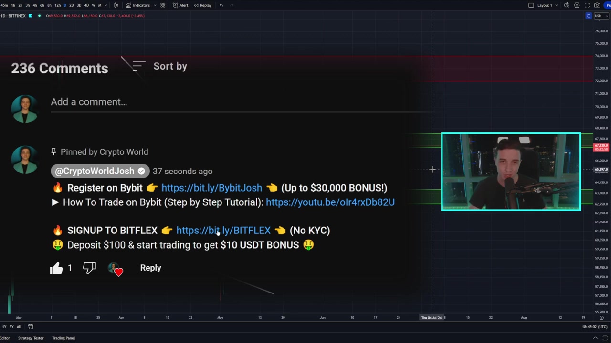The width and height of the screenshot is (611, 343).
Task: Enter fullscreen mode
Action: click(587, 5)
